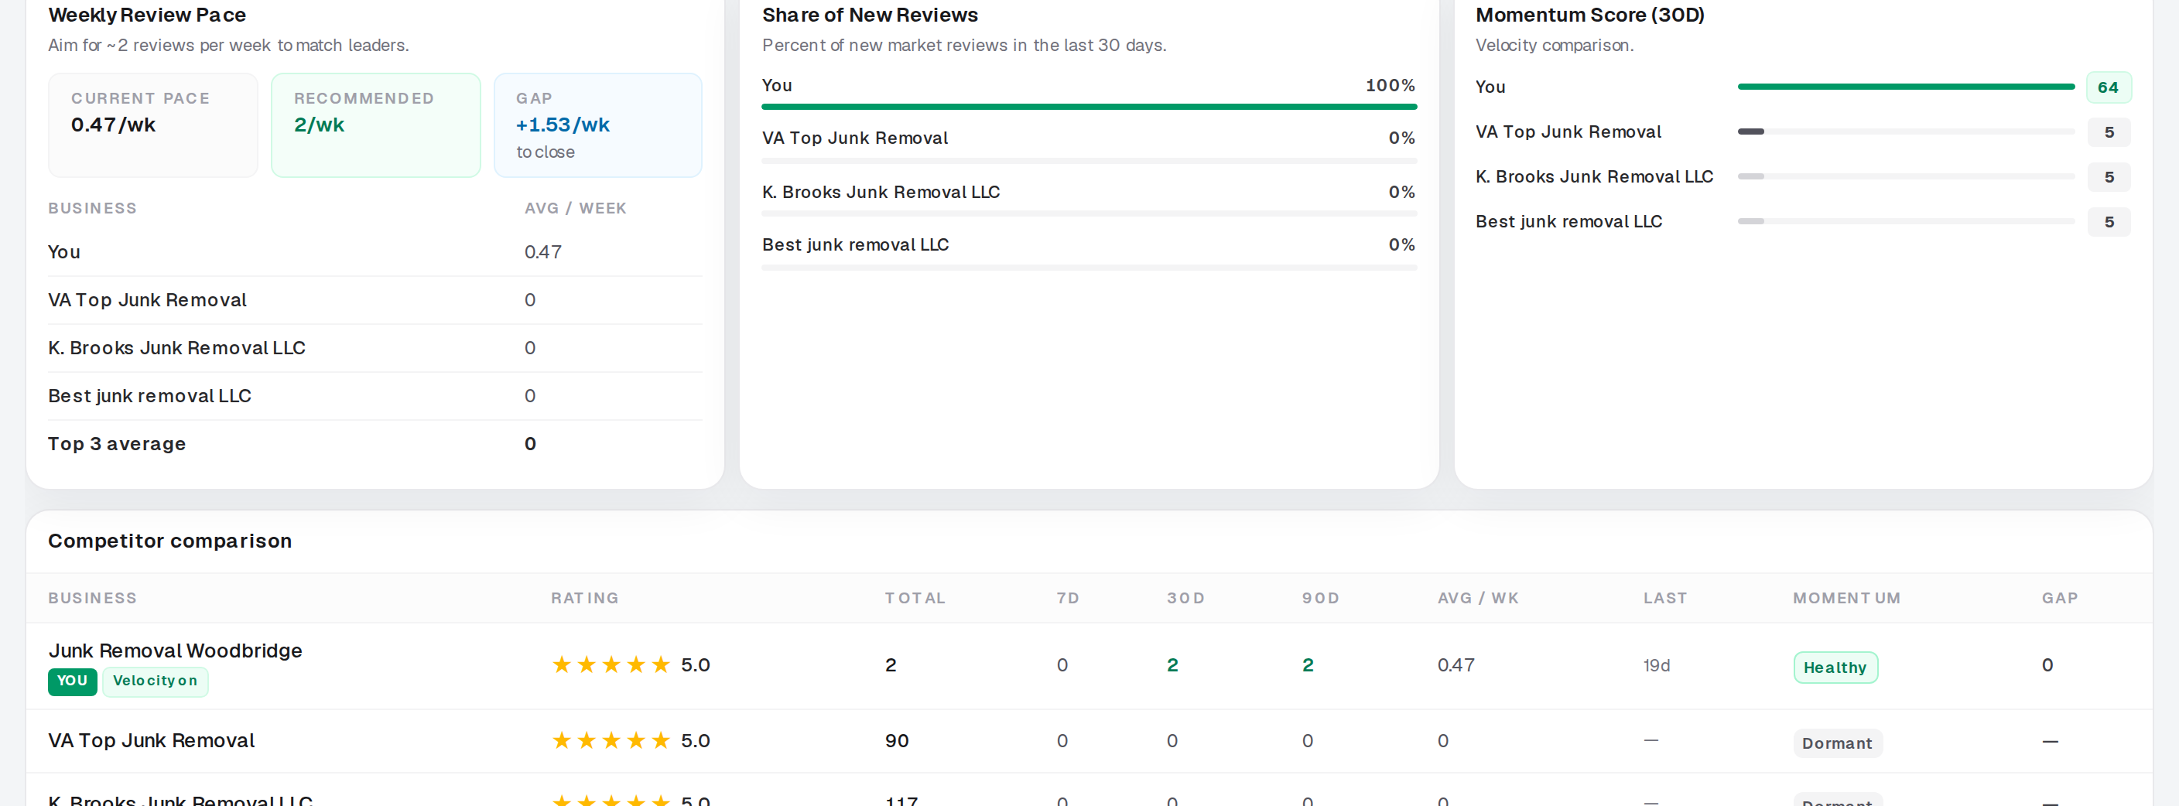
Task: Click the Dormant badge for VA Top Junk Removal
Action: pyautogui.click(x=1837, y=743)
